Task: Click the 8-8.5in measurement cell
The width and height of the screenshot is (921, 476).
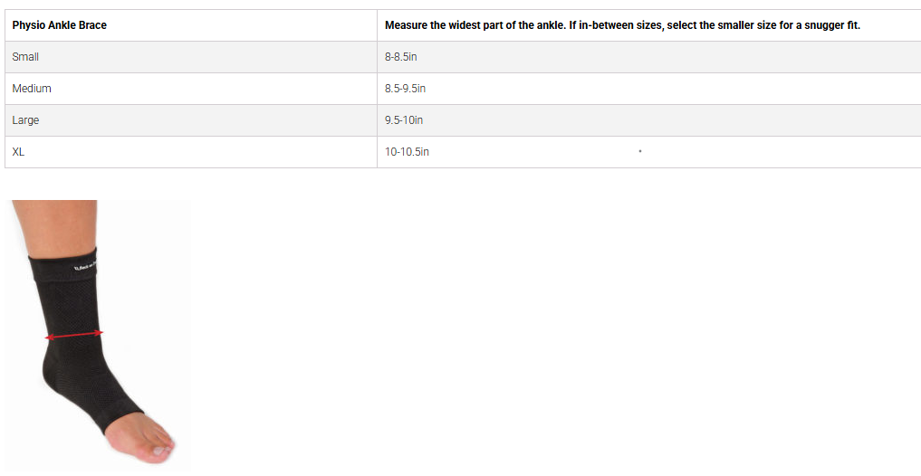Action: [400, 57]
